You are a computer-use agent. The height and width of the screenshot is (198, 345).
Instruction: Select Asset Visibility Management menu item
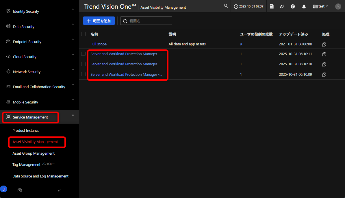click(35, 142)
